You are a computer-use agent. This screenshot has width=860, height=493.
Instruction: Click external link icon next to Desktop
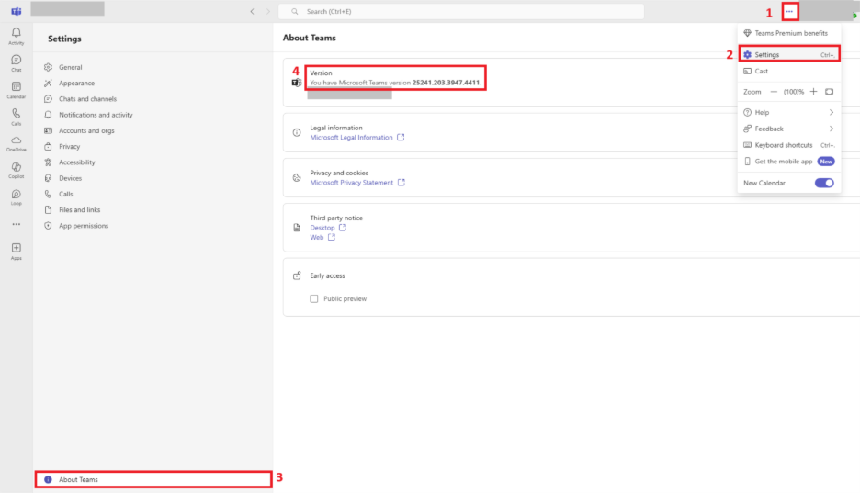[x=342, y=228]
